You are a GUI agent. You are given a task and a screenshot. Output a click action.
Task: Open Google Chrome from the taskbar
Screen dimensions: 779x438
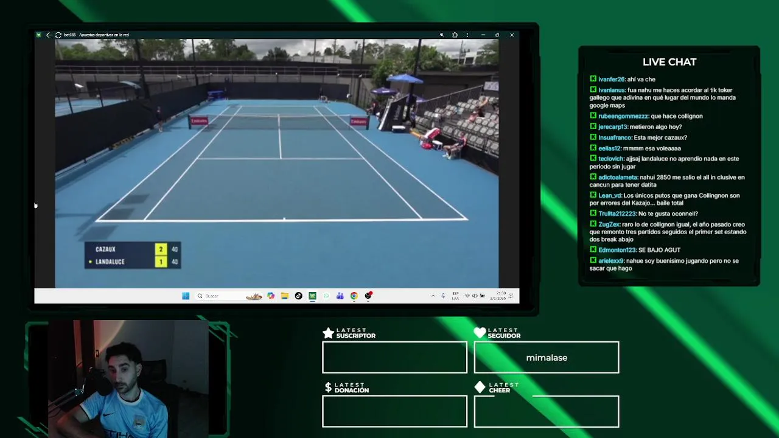(x=354, y=296)
